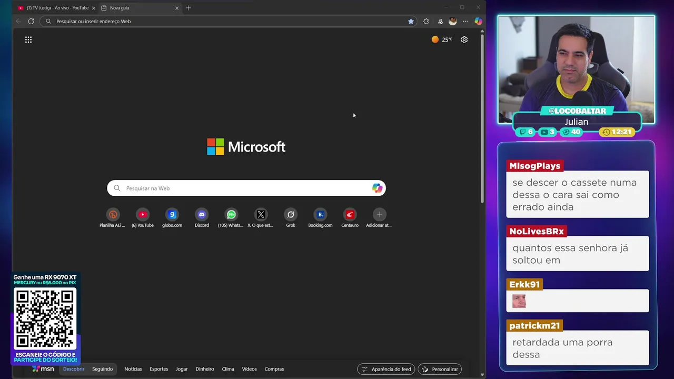The width and height of the screenshot is (674, 379).
Task: Open the page settings gear icon
Action: (464, 39)
